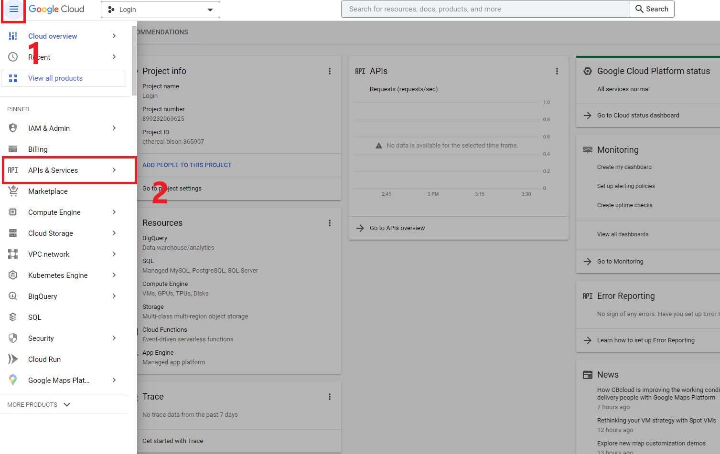Click View all products button
Viewport: 720px width, 454px height.
tap(64, 78)
